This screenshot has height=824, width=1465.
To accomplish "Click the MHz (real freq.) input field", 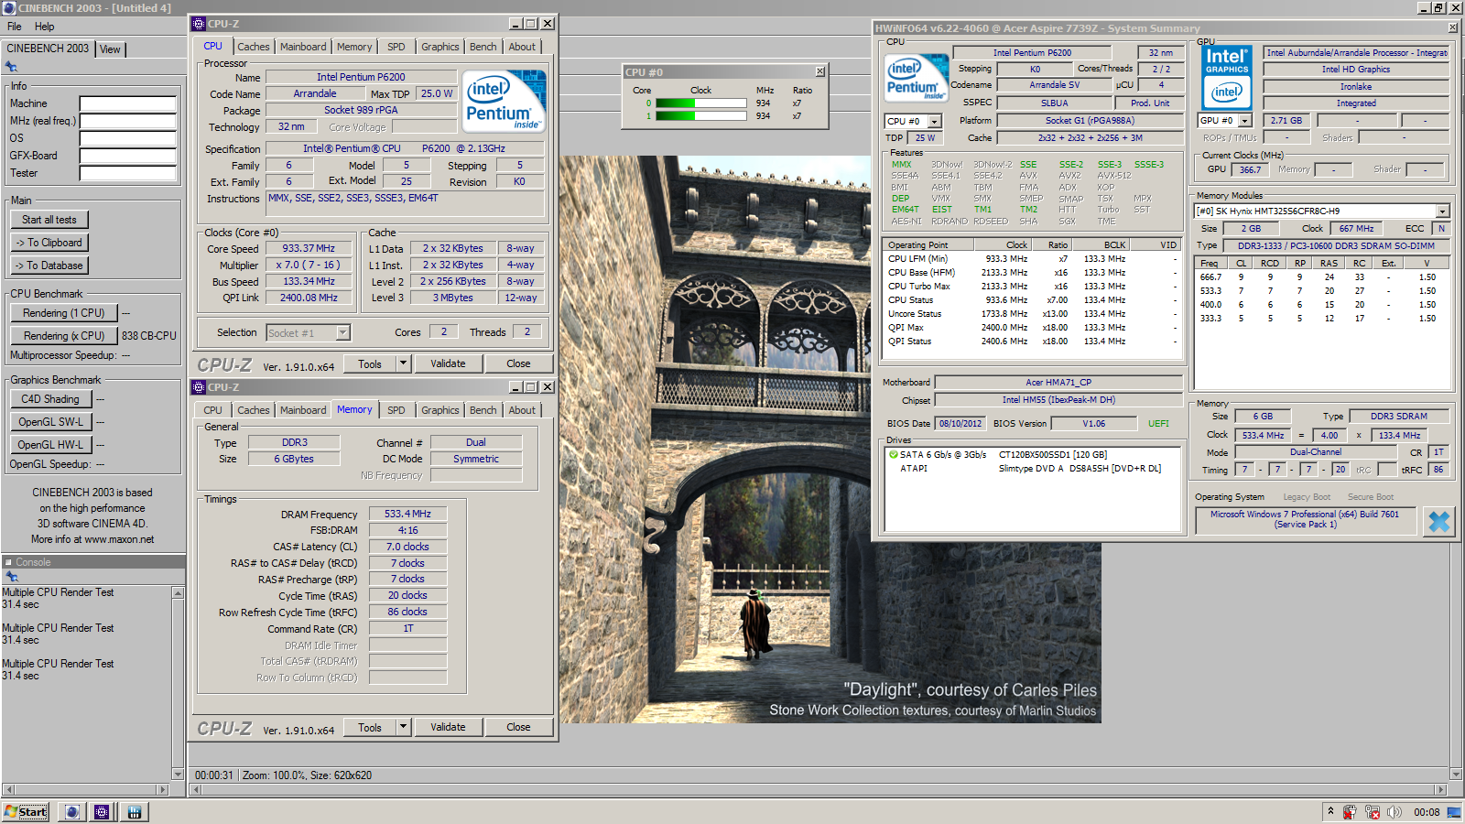I will pos(127,121).
